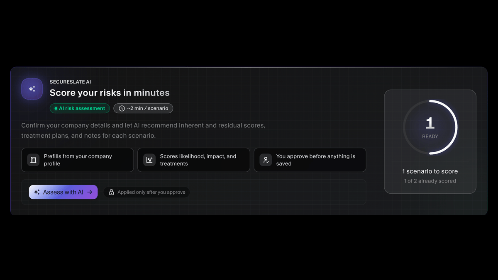The image size is (498, 280).
Task: Click the user-check icon beside You approve
Action: point(266,160)
